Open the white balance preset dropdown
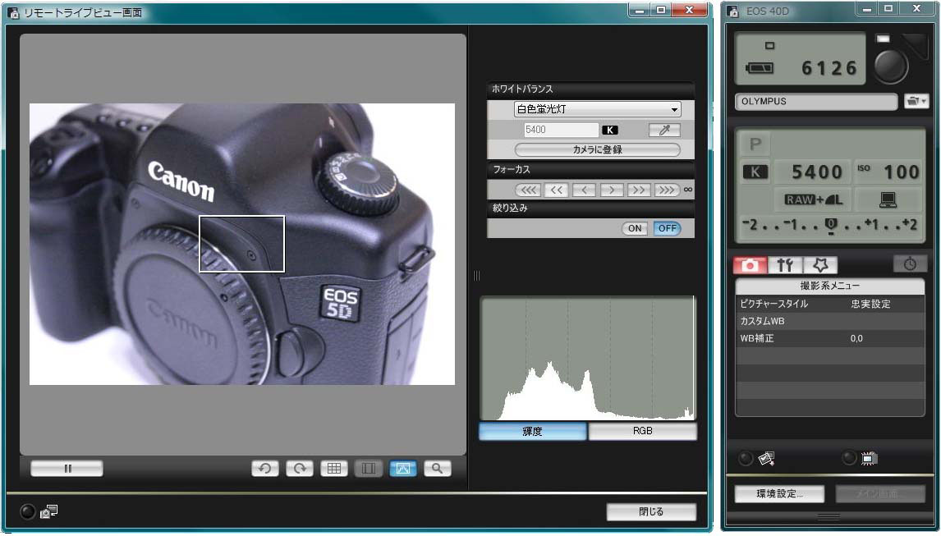 [597, 109]
